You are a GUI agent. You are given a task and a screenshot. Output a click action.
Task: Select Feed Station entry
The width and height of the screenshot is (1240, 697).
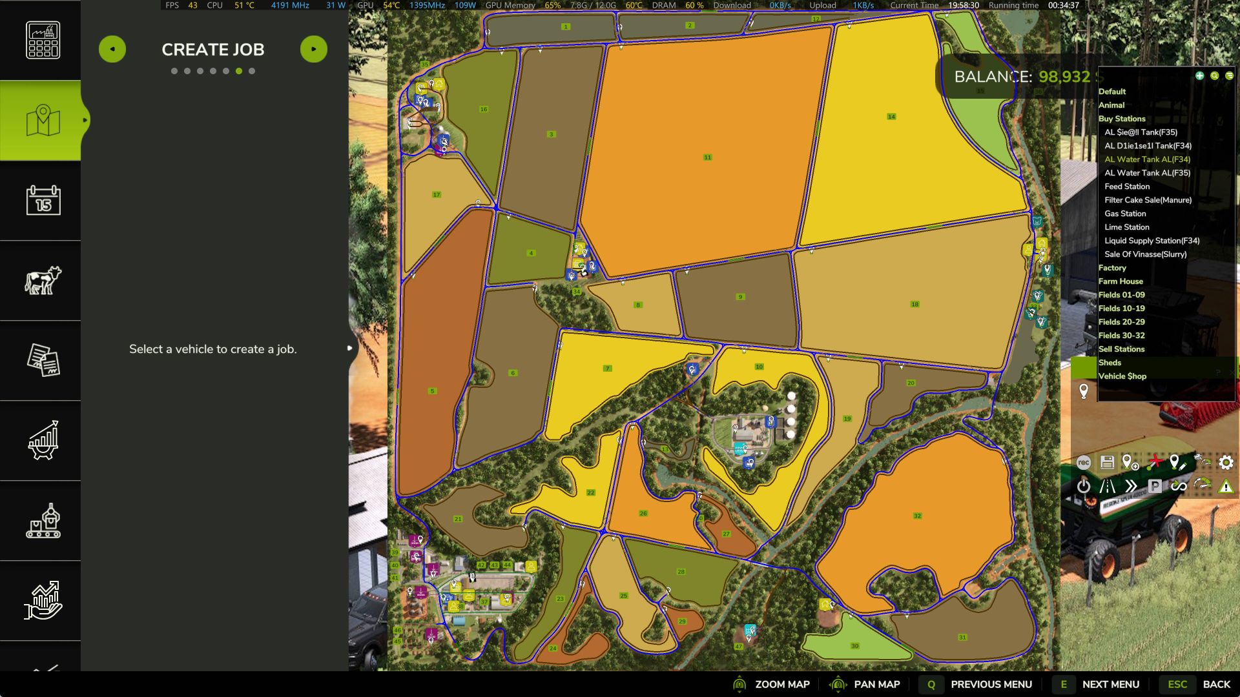[x=1127, y=187]
